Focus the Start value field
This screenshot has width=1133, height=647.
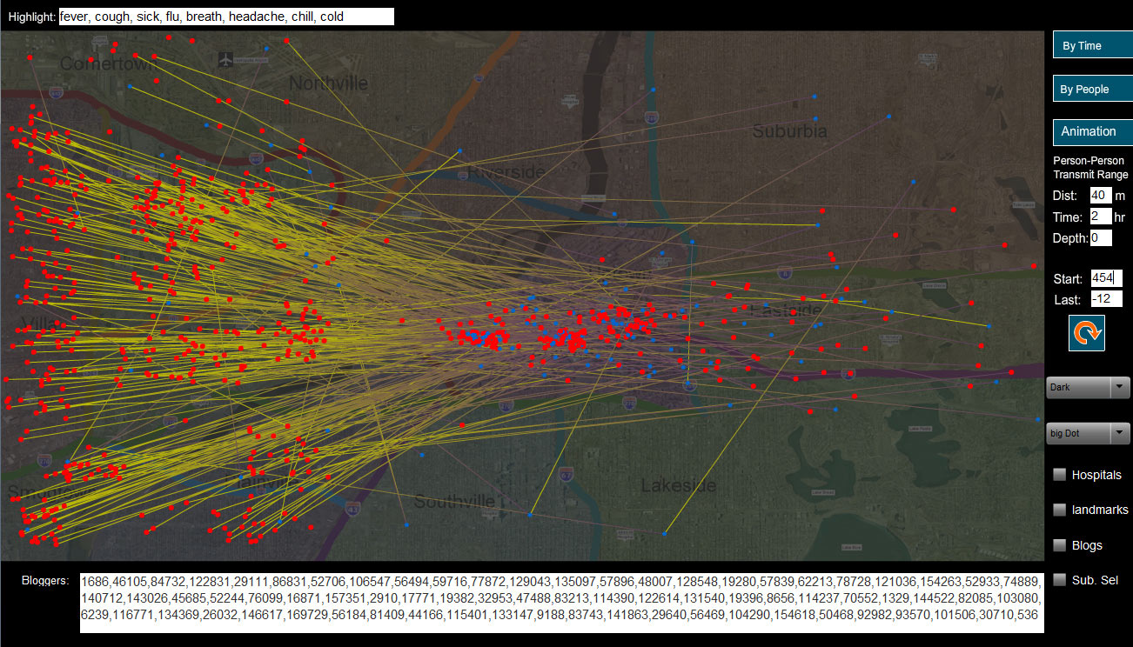pyautogui.click(x=1107, y=278)
